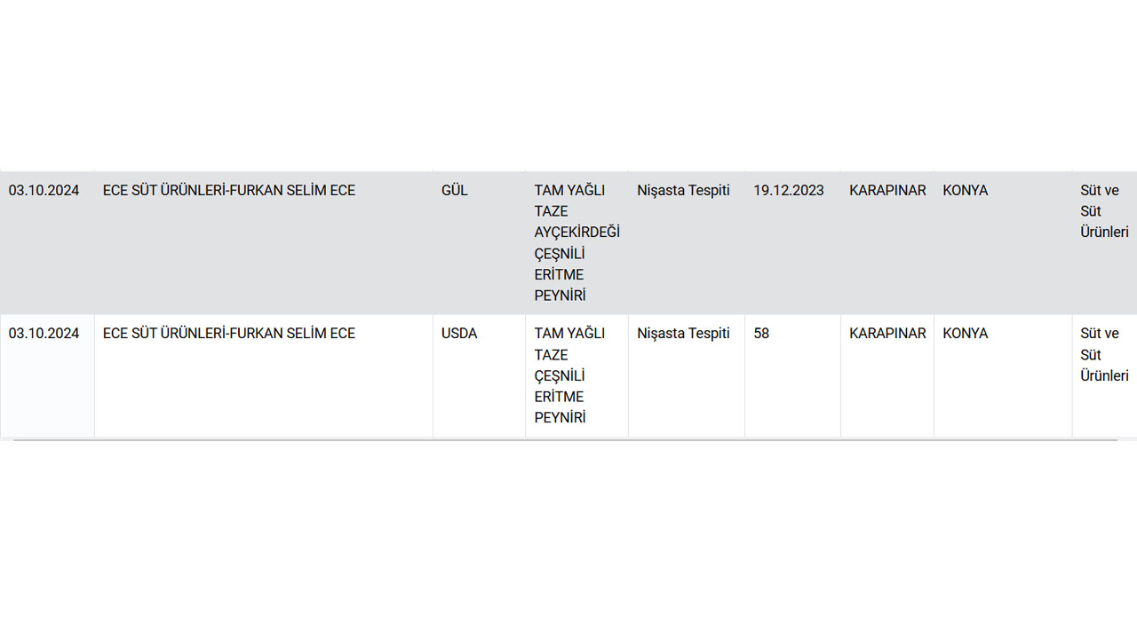Select the white row's ÇEŞNİLİ ERİTME PEYNİRİ product

[560, 397]
